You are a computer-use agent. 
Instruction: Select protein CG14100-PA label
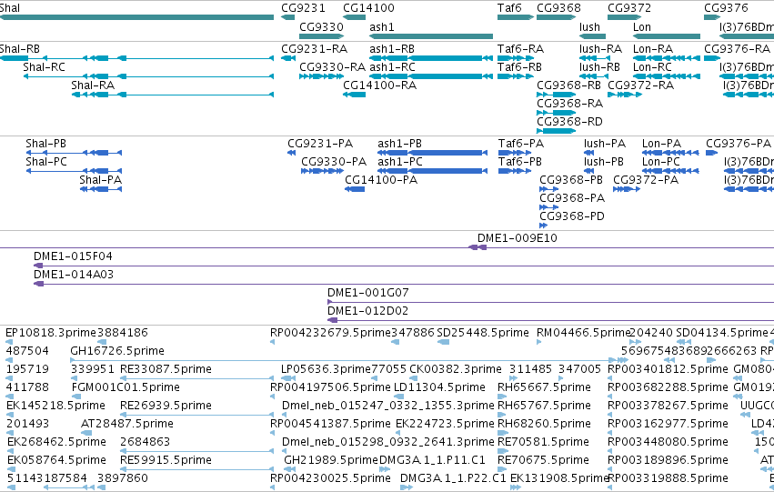click(x=381, y=180)
